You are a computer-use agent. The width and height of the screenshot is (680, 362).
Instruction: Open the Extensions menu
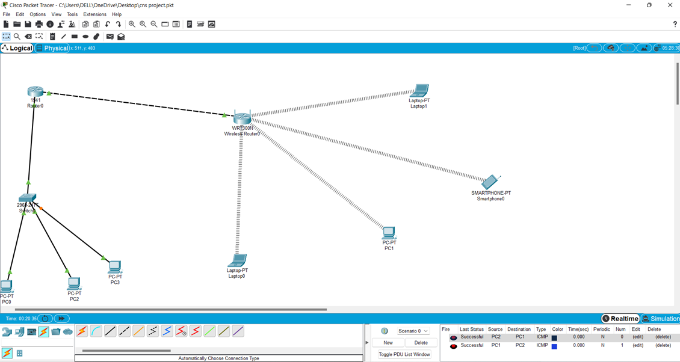click(x=94, y=14)
